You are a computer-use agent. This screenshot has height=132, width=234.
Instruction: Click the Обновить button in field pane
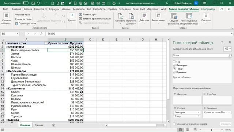pos(226,124)
